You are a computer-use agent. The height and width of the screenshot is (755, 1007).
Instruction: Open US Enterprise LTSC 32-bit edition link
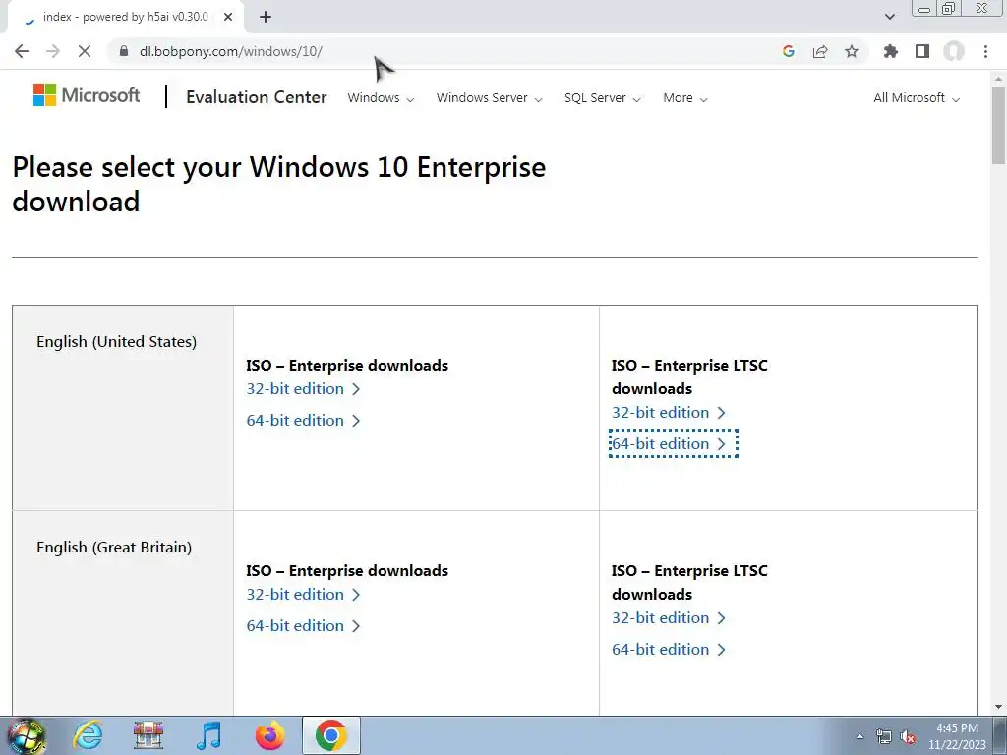point(669,413)
